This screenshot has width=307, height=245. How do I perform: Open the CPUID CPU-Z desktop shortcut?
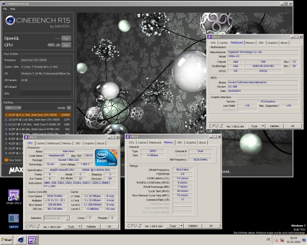point(14,197)
